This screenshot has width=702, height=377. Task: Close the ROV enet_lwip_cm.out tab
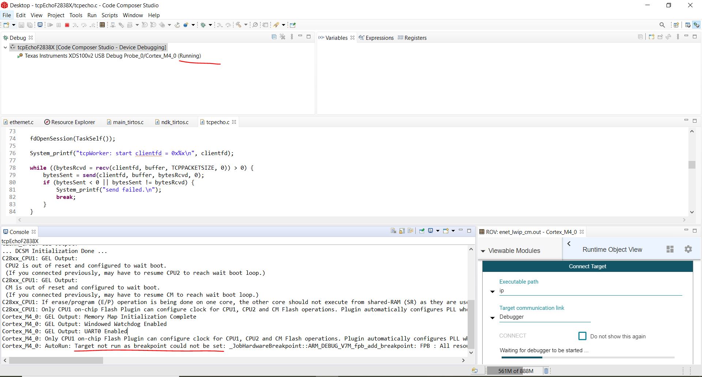pyautogui.click(x=582, y=232)
